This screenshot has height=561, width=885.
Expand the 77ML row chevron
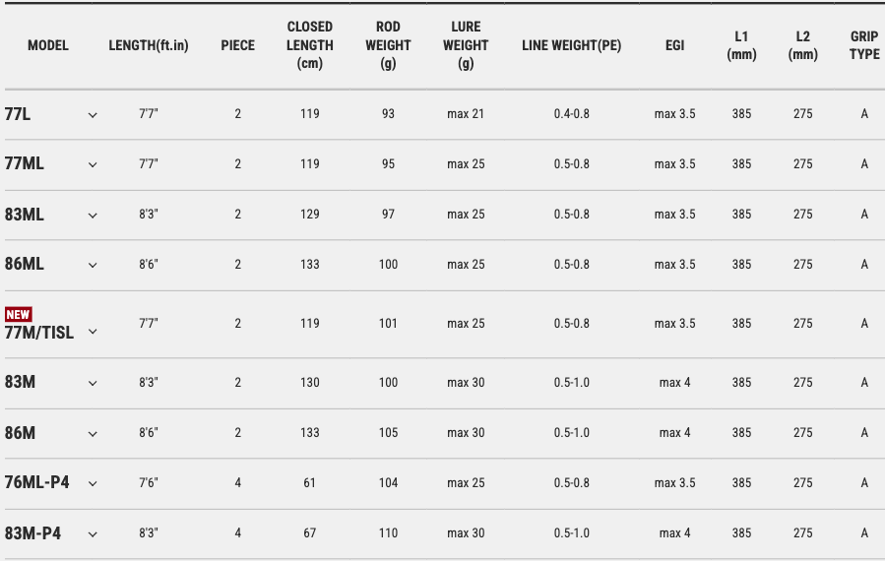[93, 164]
